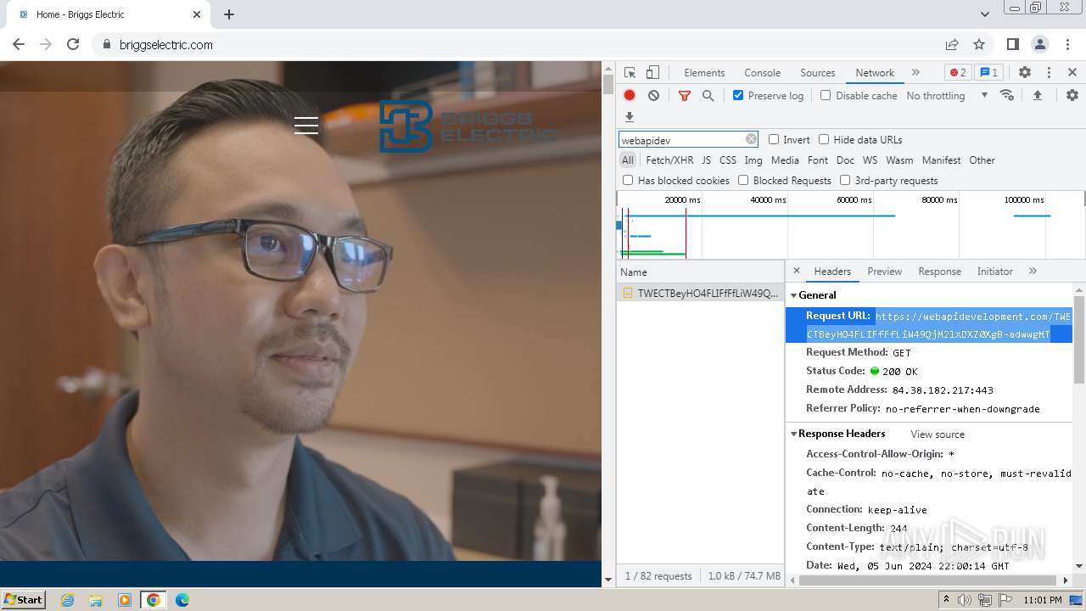Close the DevTools panel

[x=1072, y=73]
